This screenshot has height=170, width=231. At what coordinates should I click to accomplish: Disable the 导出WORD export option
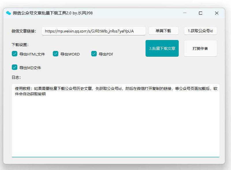[55, 54]
